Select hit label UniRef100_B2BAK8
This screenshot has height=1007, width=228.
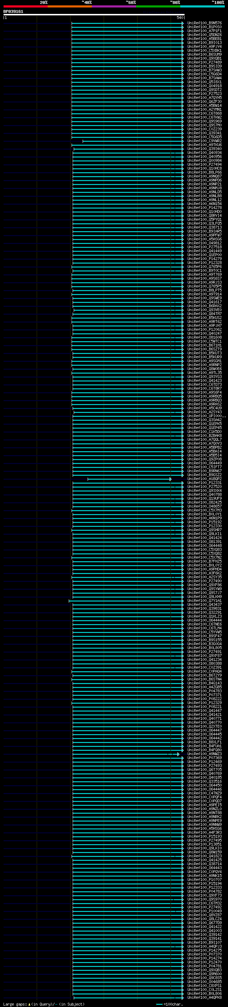pos(204,435)
